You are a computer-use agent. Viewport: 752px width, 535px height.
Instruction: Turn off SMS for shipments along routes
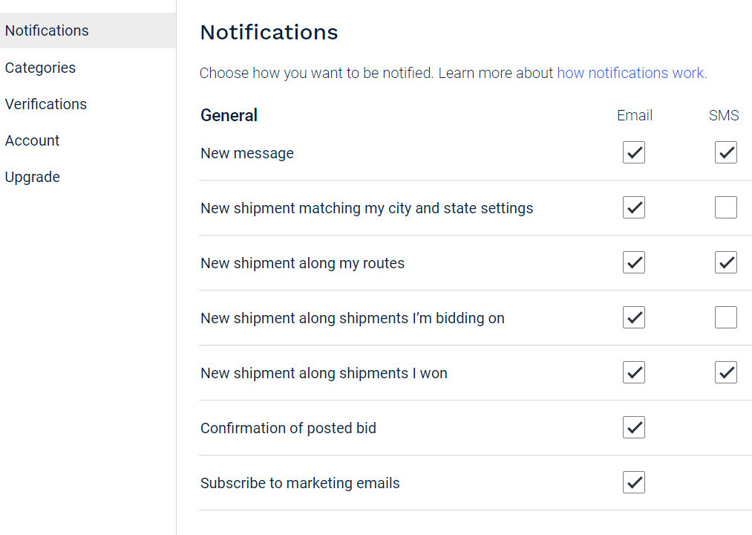point(726,263)
